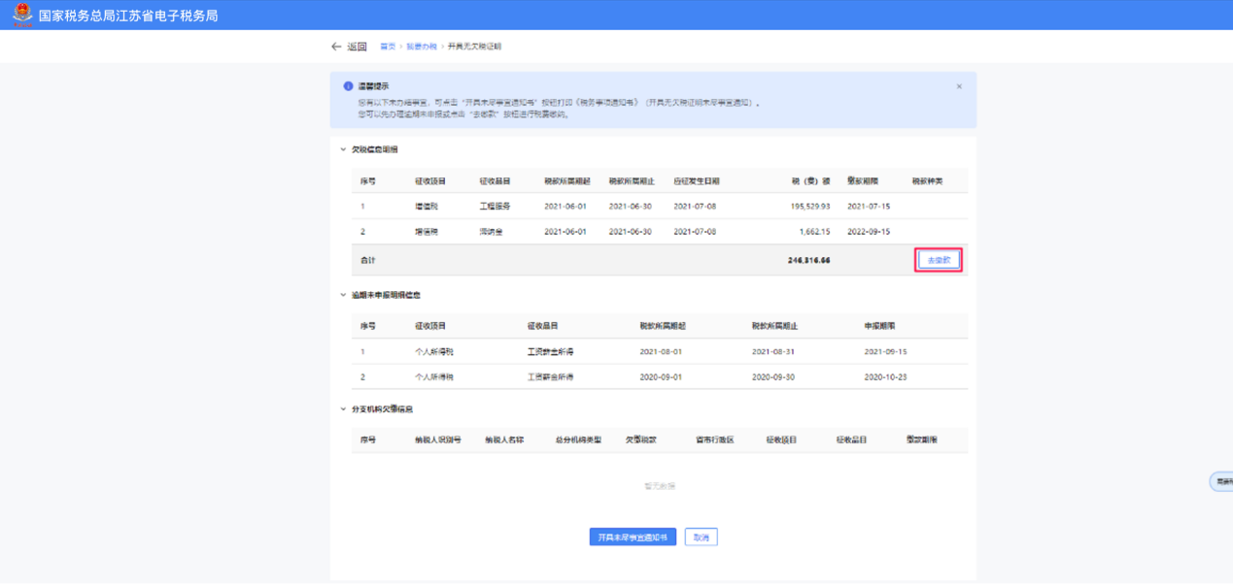This screenshot has height=584, width=1233.
Task: Select overdue row with deadline 2020-10-23
Action: (x=659, y=376)
